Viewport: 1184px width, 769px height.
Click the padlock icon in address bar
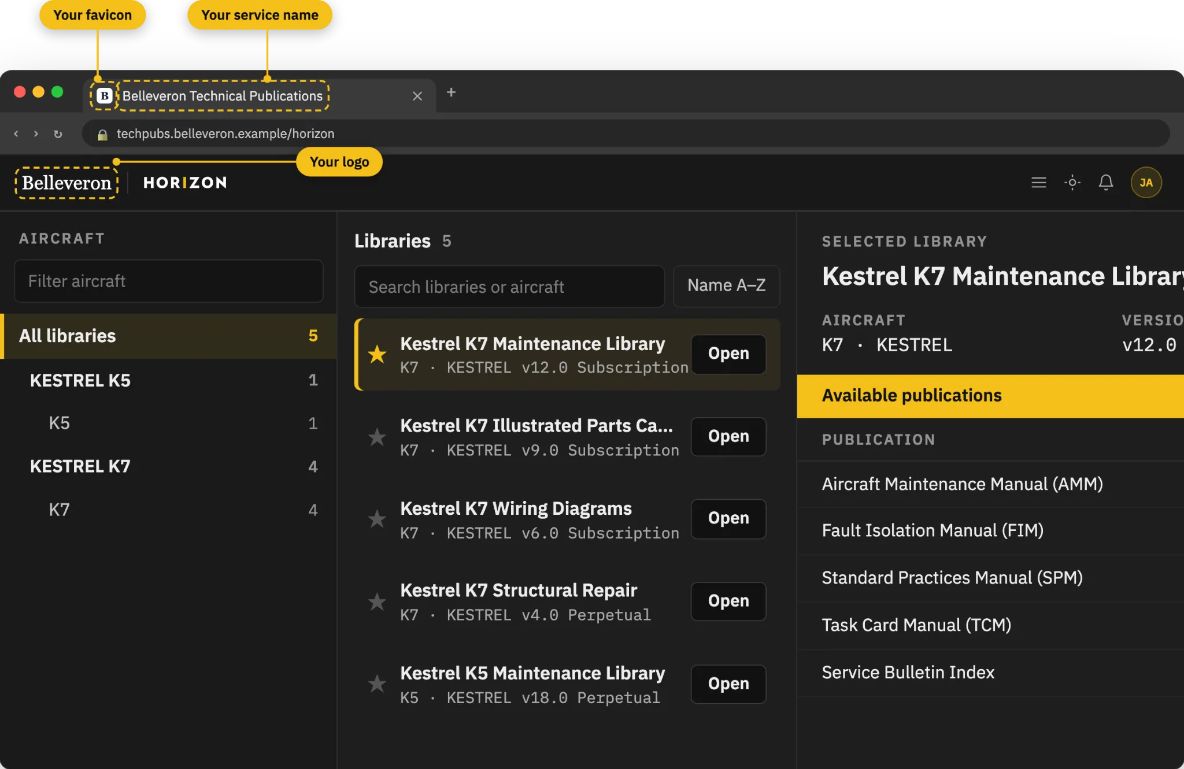[x=102, y=135]
